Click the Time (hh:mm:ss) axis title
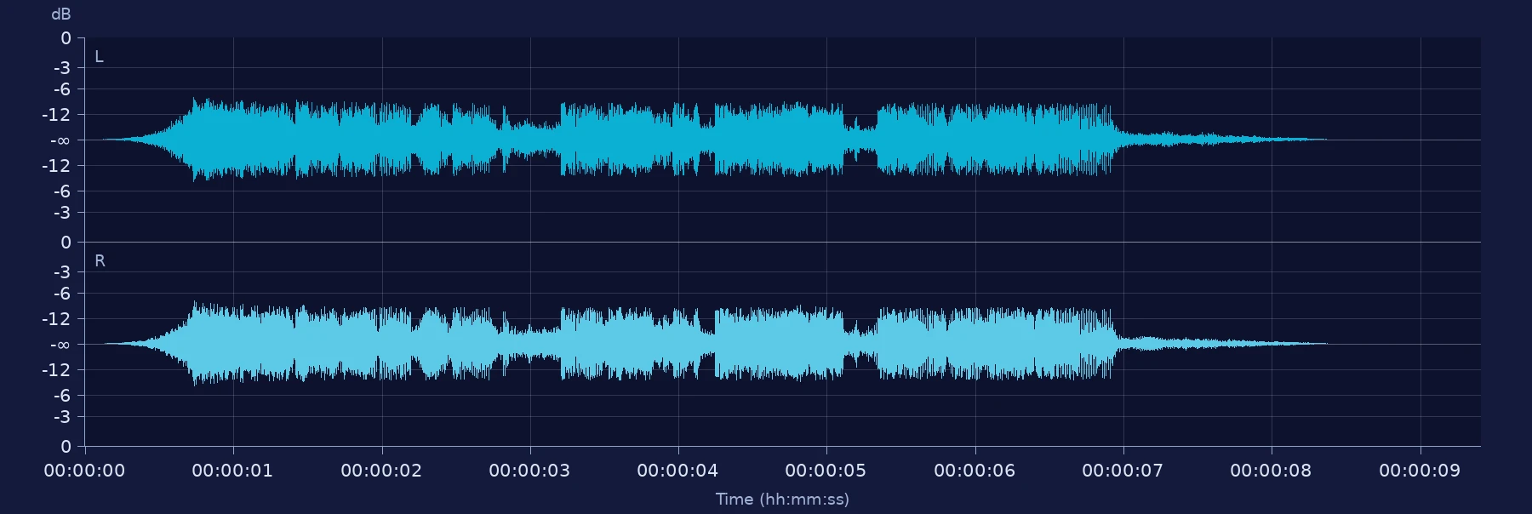 click(x=782, y=500)
